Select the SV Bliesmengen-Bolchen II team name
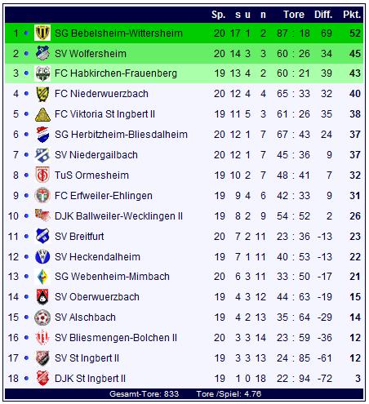The height and width of the screenshot is (404, 369). coord(116,338)
